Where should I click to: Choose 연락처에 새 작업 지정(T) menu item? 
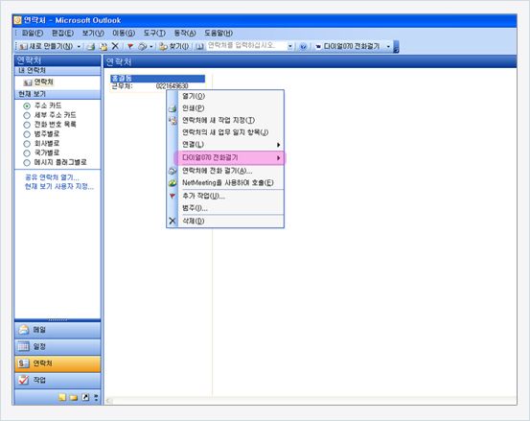coord(225,121)
